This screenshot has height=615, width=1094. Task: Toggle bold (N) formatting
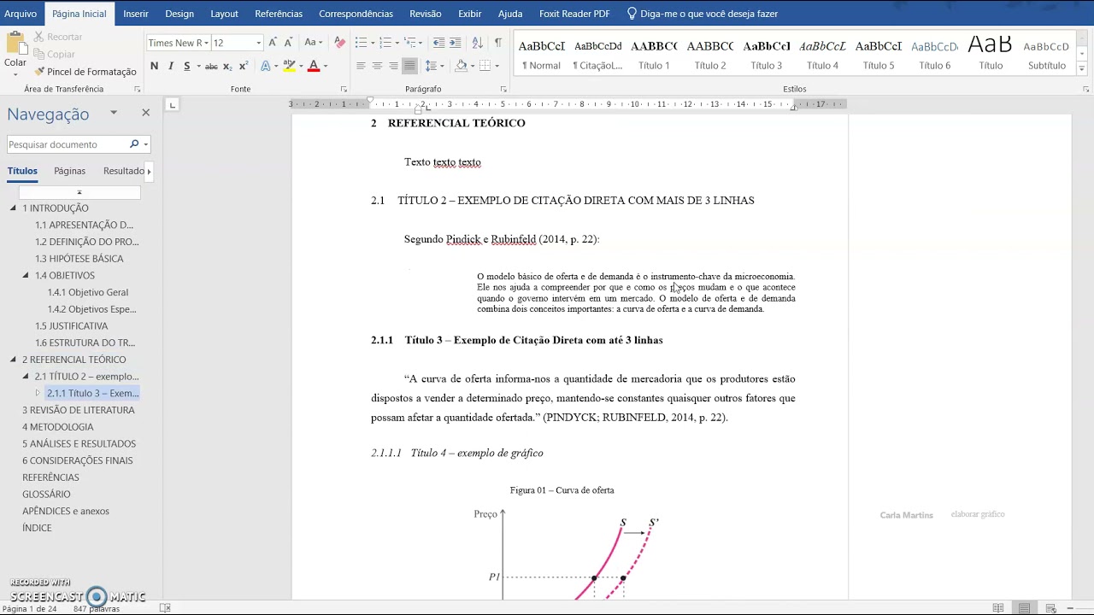154,66
